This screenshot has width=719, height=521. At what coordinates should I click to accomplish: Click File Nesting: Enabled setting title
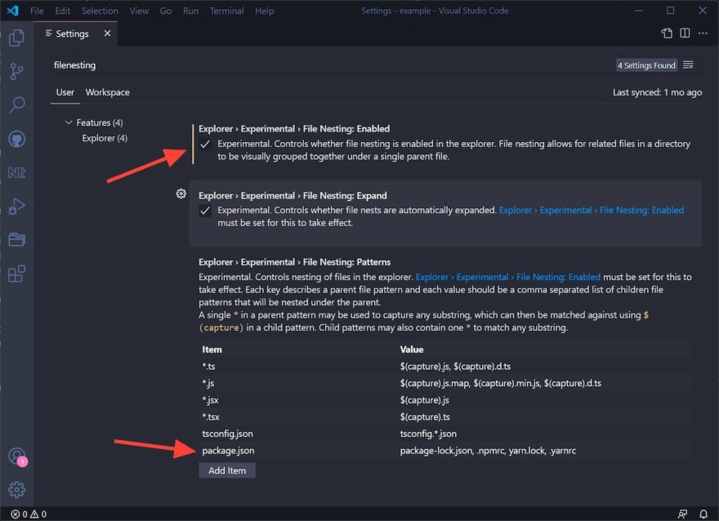(x=294, y=128)
